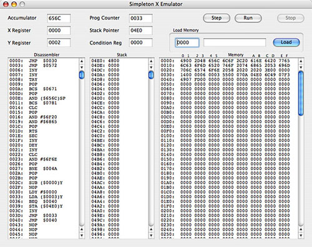Screen dimensions: 312x247
Task: Click memory word 7765 in row 0000
Action: tap(284, 61)
